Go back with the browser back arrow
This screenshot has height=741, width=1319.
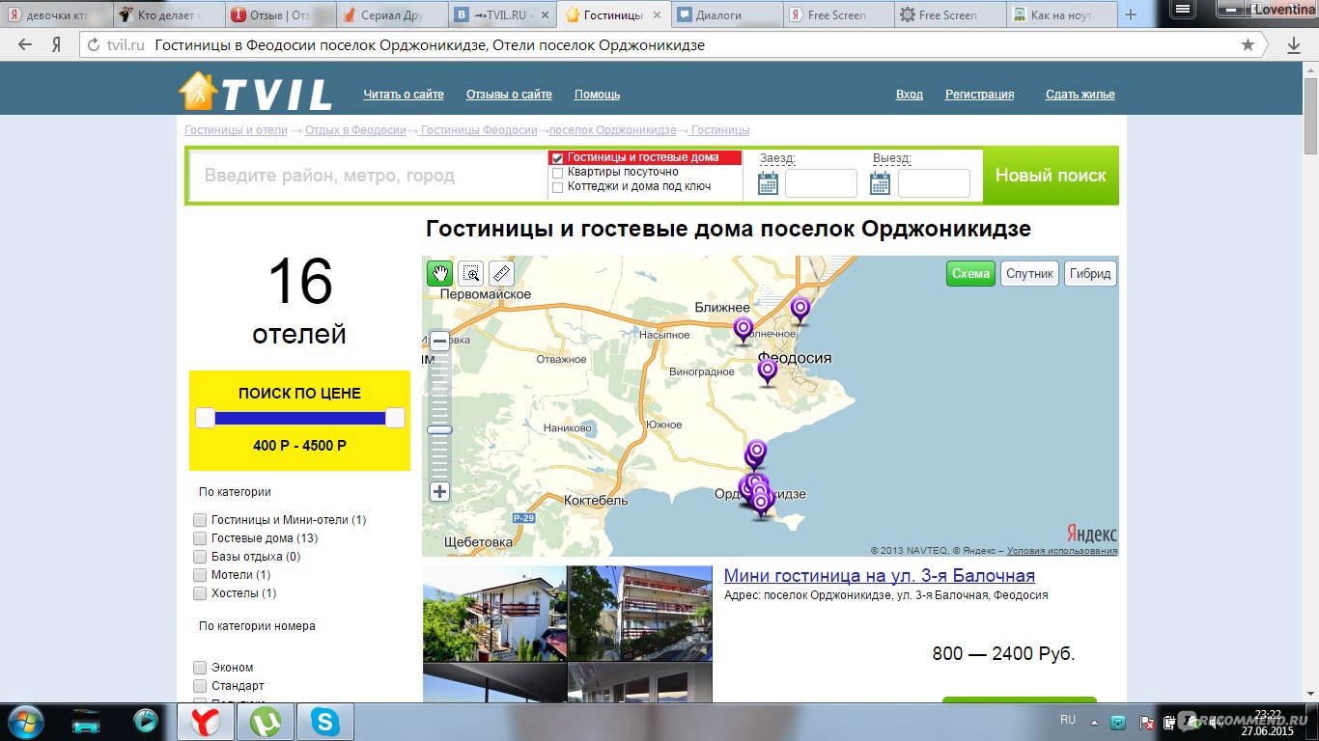tap(24, 45)
